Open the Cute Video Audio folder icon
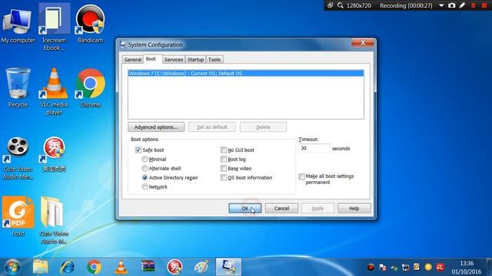This screenshot has width=492, height=276. point(54,220)
